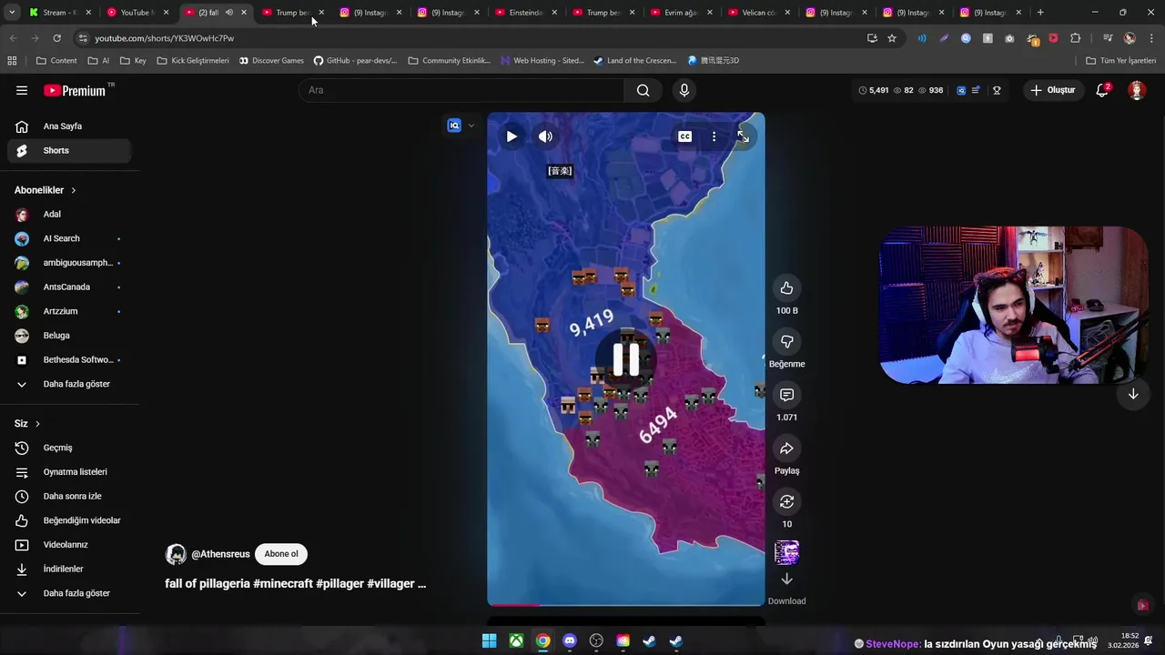Mute the short's volume speaker
The image size is (1165, 655).
point(545,136)
